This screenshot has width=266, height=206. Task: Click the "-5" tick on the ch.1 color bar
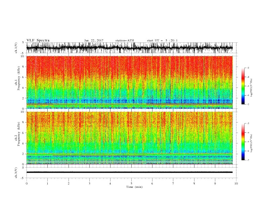248,86
